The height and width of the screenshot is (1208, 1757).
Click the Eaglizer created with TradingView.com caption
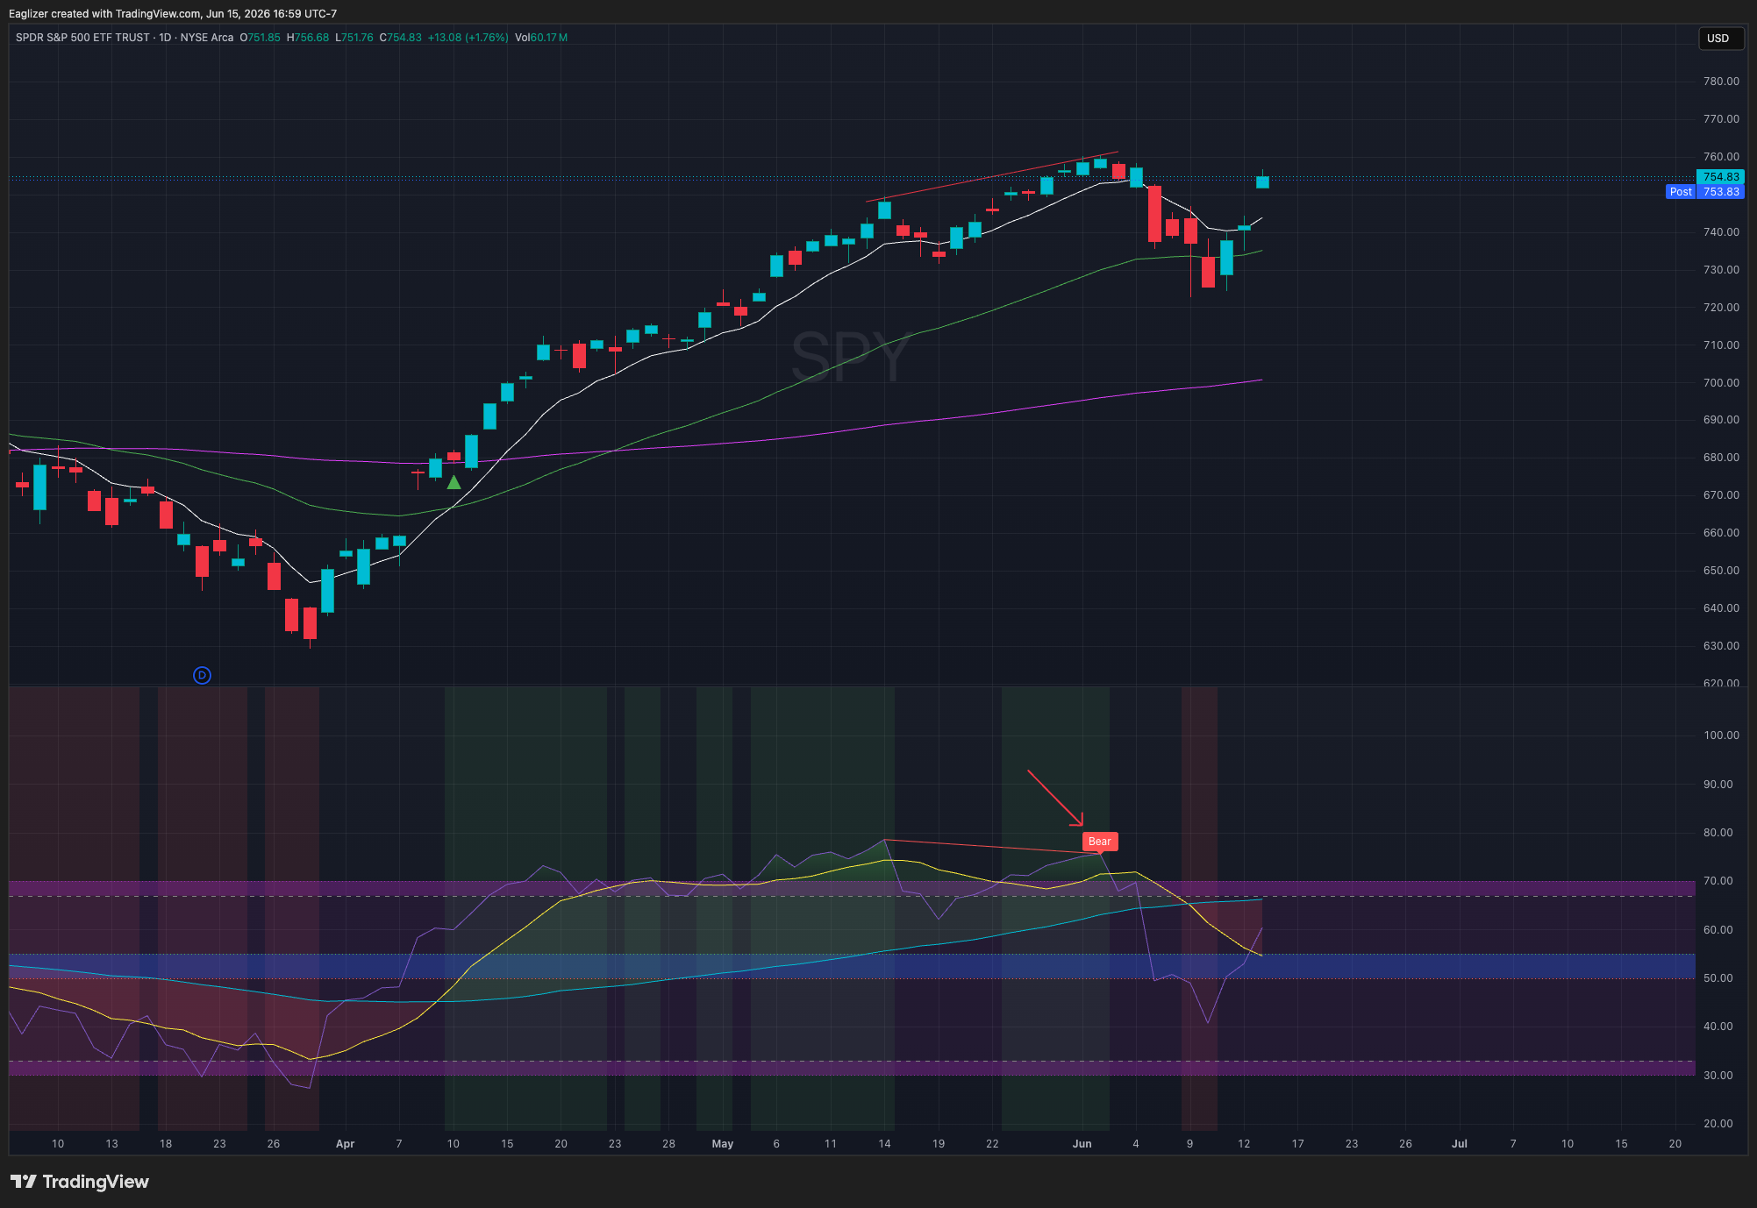pyautogui.click(x=173, y=13)
